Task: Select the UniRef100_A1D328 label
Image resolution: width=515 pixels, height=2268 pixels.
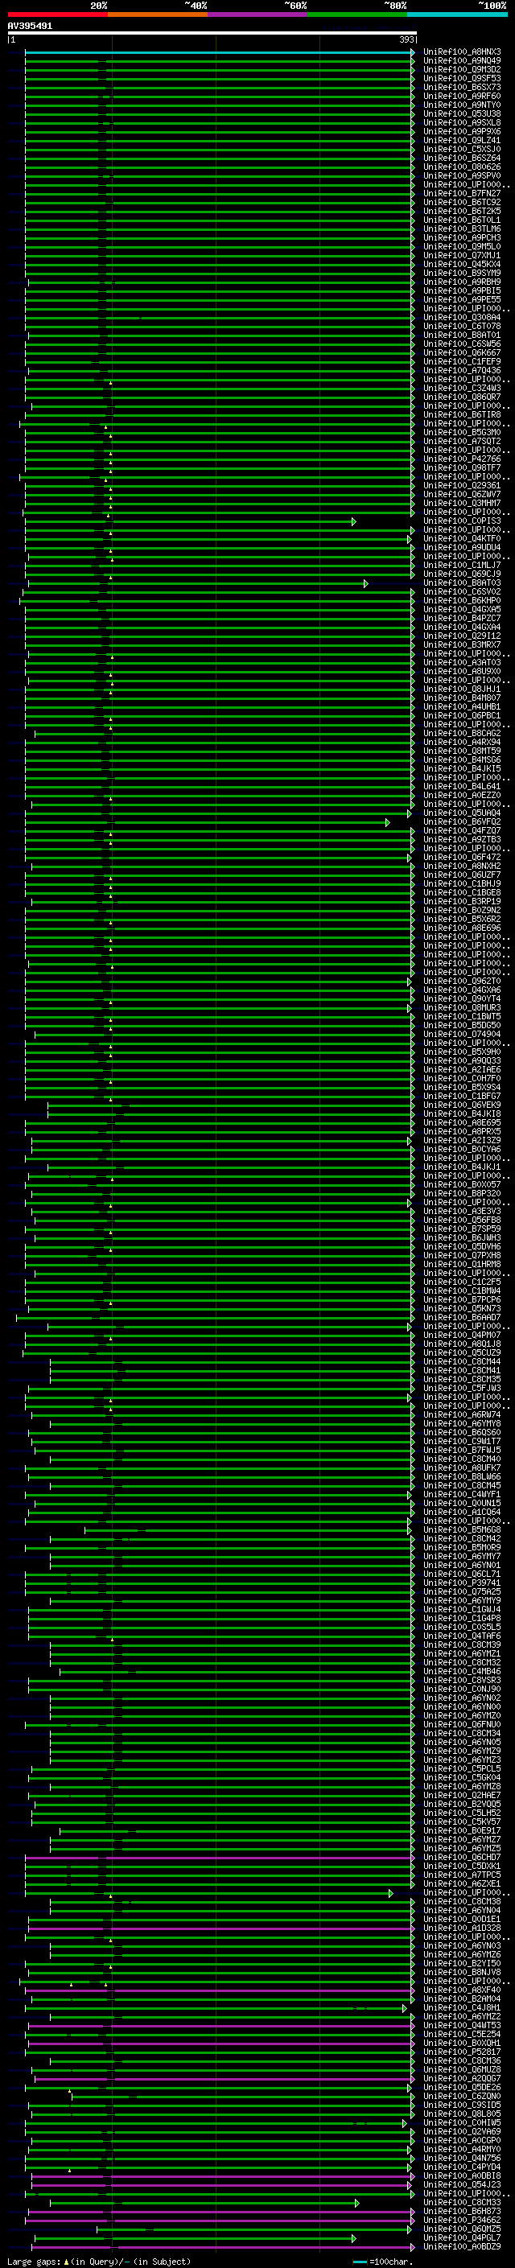Action: click(x=462, y=1928)
